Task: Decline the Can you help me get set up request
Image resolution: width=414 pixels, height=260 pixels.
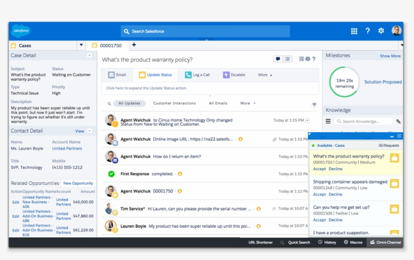Action: 336,220
